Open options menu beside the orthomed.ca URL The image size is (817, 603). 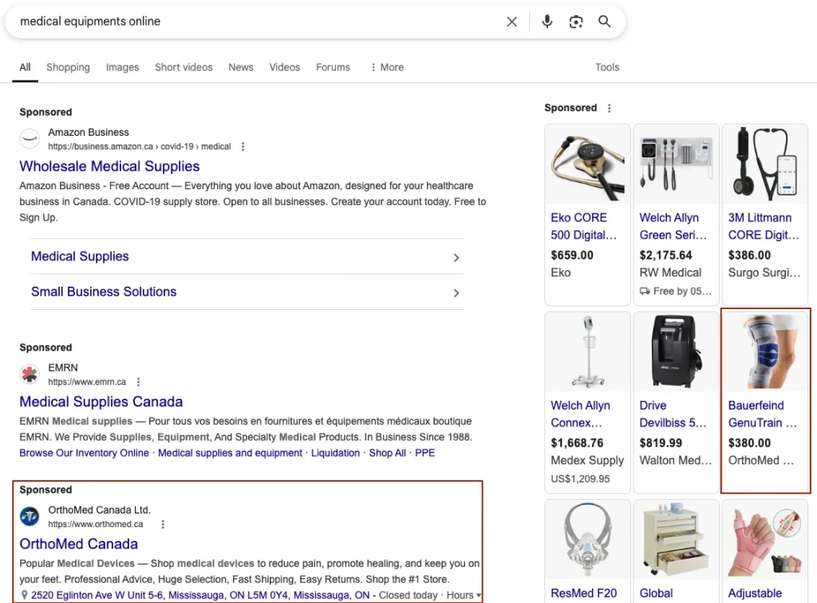point(163,524)
